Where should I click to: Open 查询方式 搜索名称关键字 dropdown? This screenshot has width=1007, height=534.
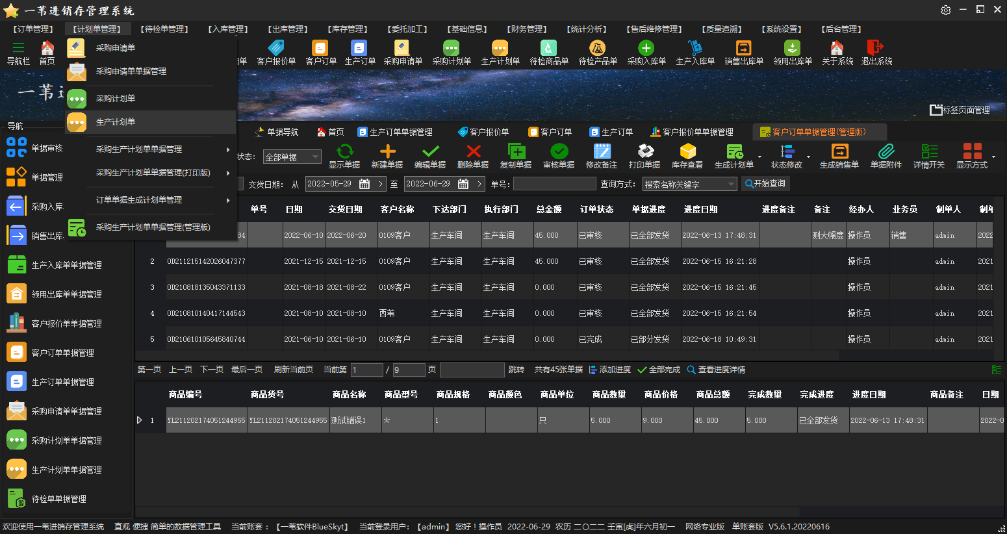point(690,184)
